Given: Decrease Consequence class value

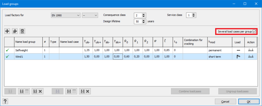Looking at the screenshot, I should (x=143, y=16).
